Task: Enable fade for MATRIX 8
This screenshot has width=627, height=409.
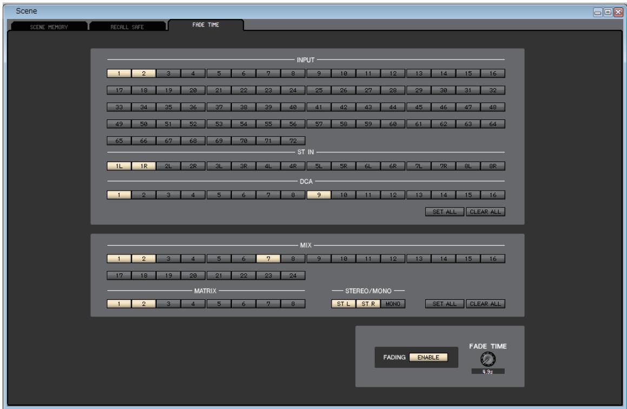Action: pos(293,304)
